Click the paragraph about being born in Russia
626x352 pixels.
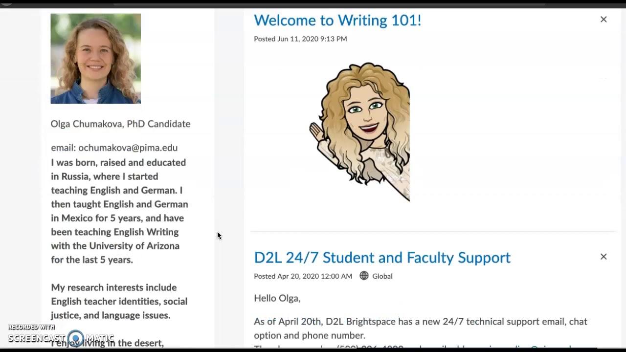pyautogui.click(x=119, y=211)
